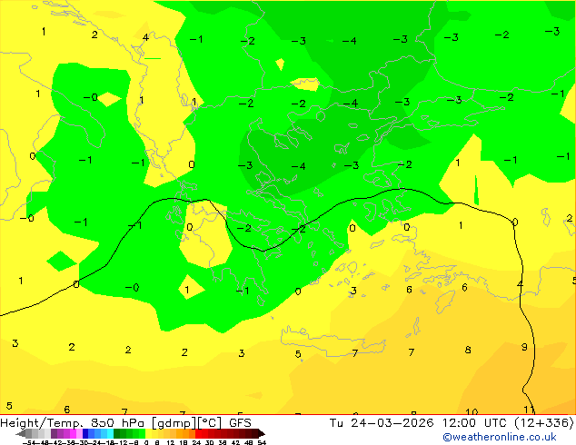This screenshot has width=576, height=445.
Task: Click the '12' legend scale label
Action: [x=171, y=442]
